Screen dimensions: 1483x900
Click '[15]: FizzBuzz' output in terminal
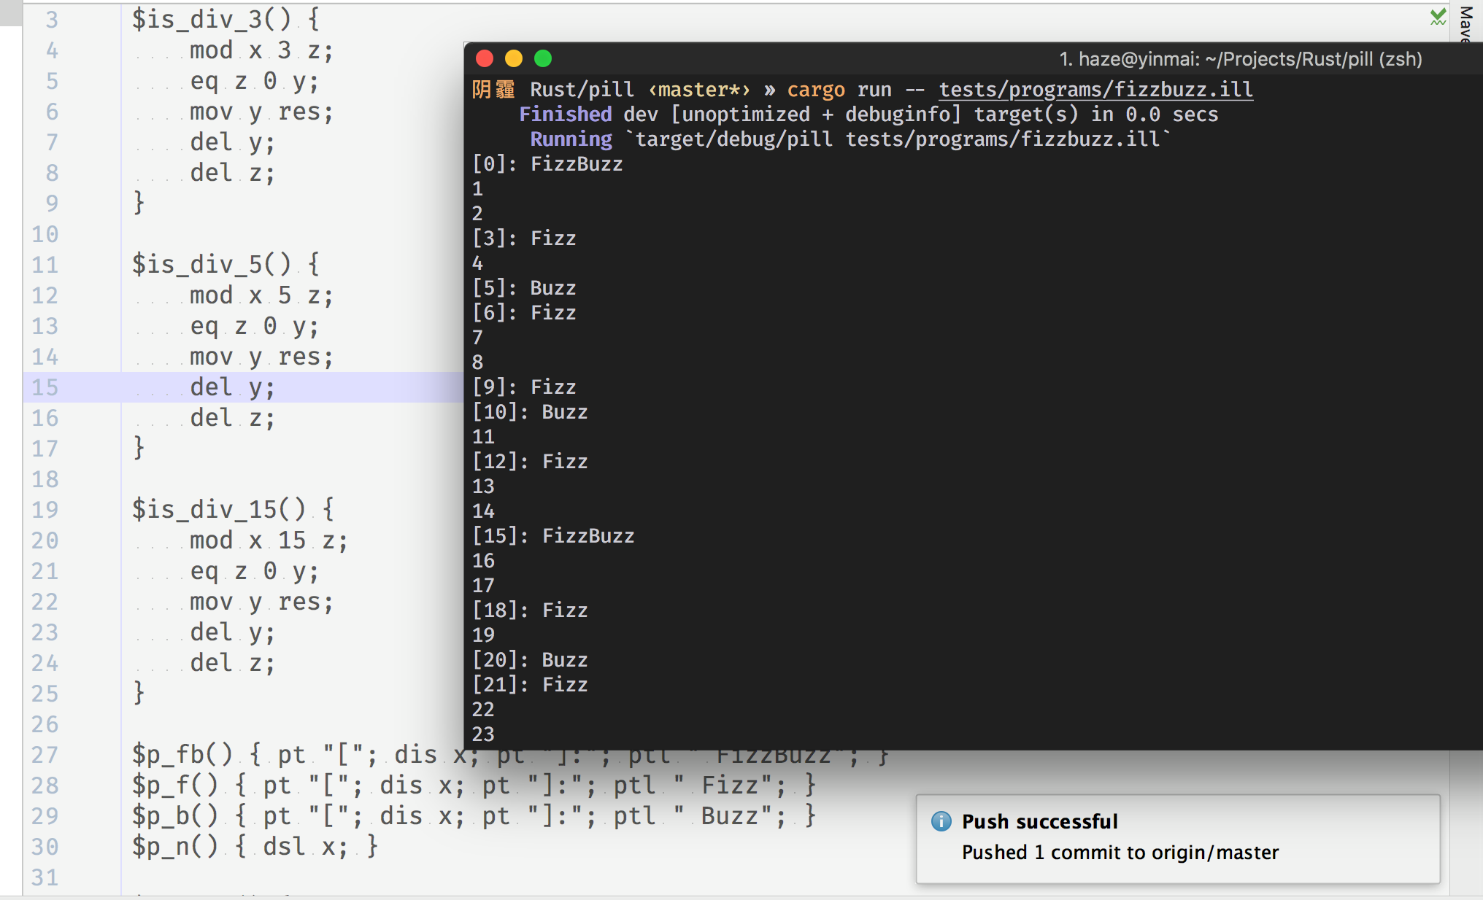click(552, 536)
